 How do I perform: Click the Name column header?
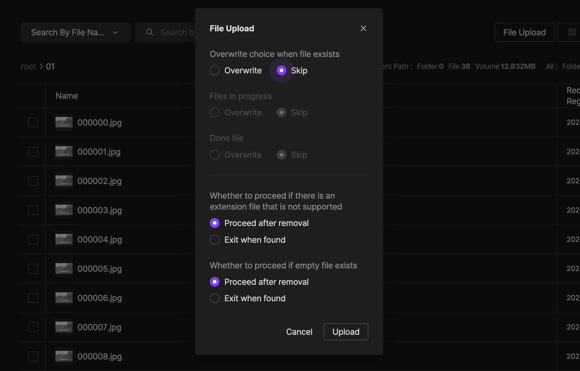tap(67, 96)
